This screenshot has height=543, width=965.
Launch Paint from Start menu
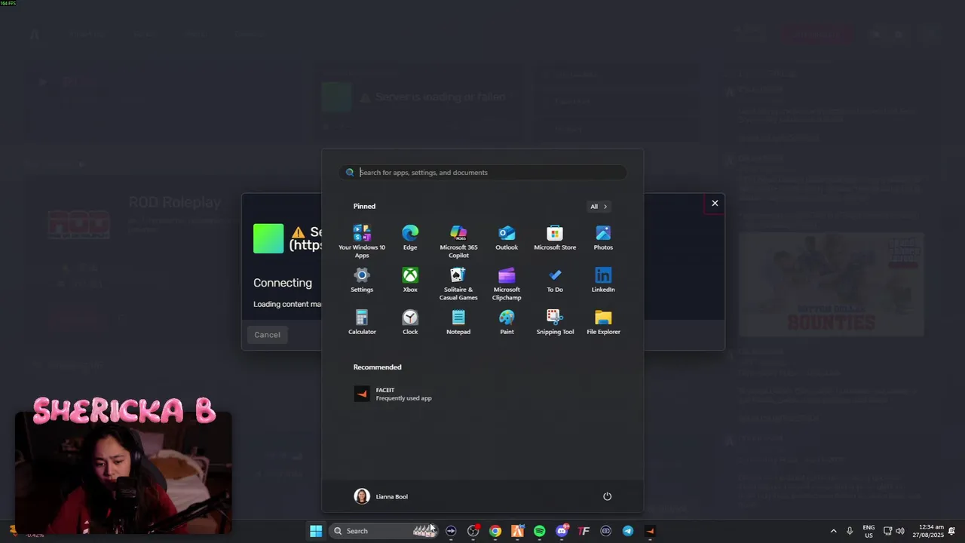(507, 322)
